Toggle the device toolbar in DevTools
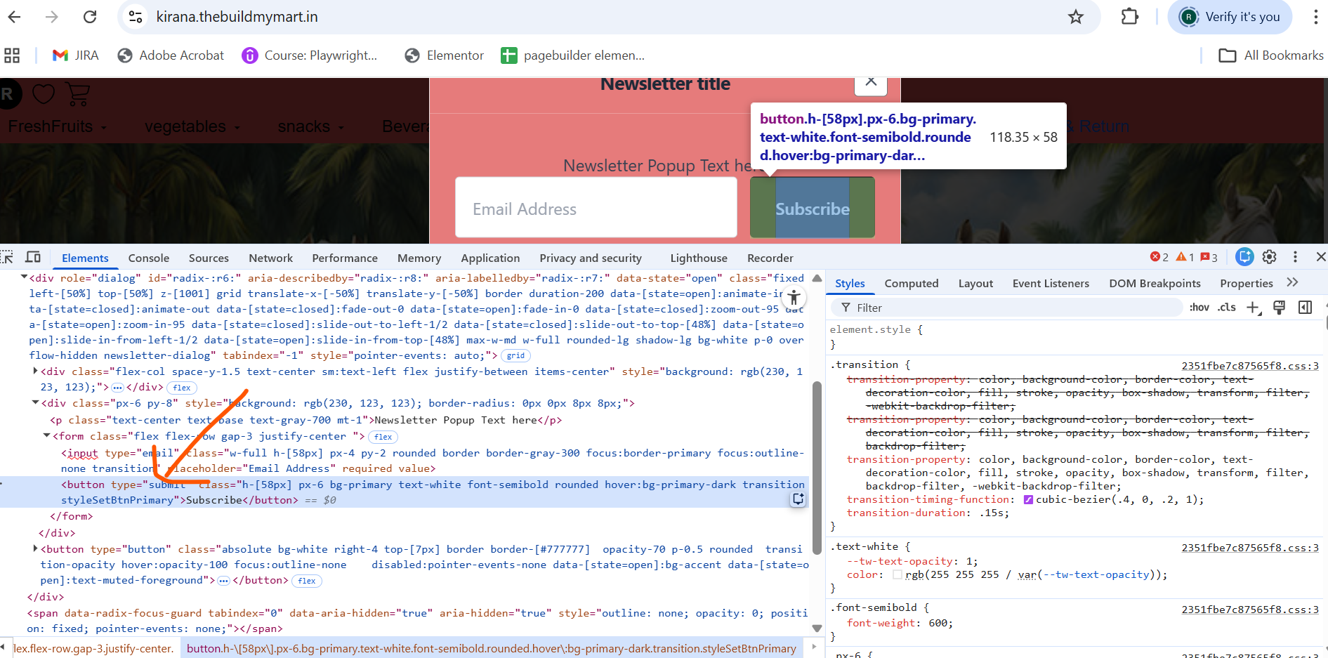The width and height of the screenshot is (1328, 658). pos(33,257)
